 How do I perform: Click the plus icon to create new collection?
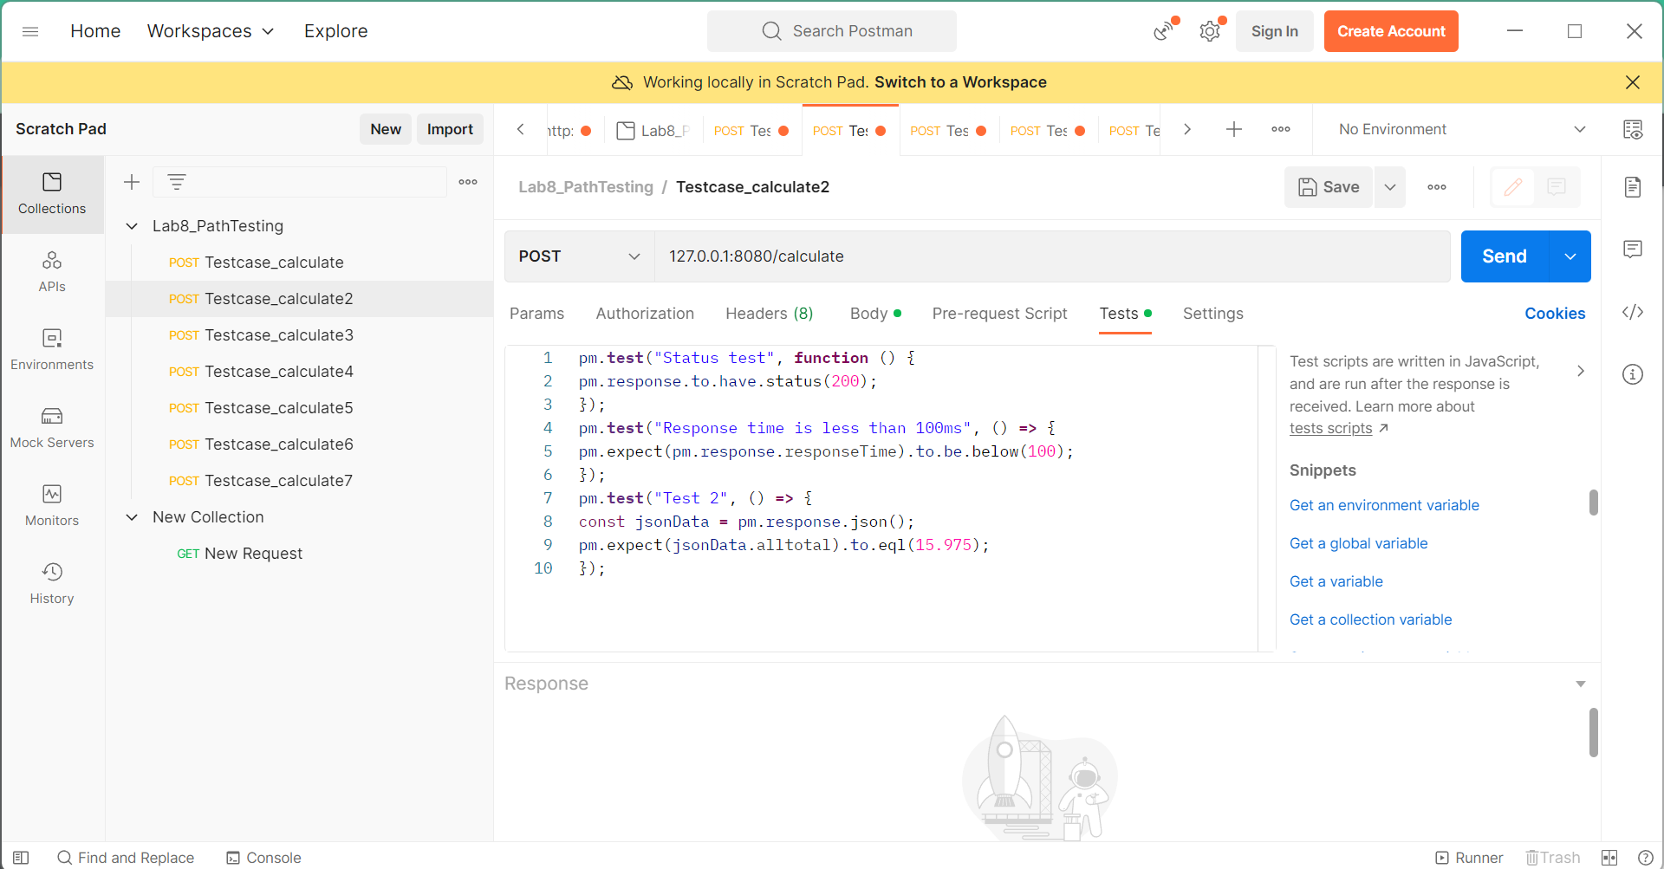point(132,182)
